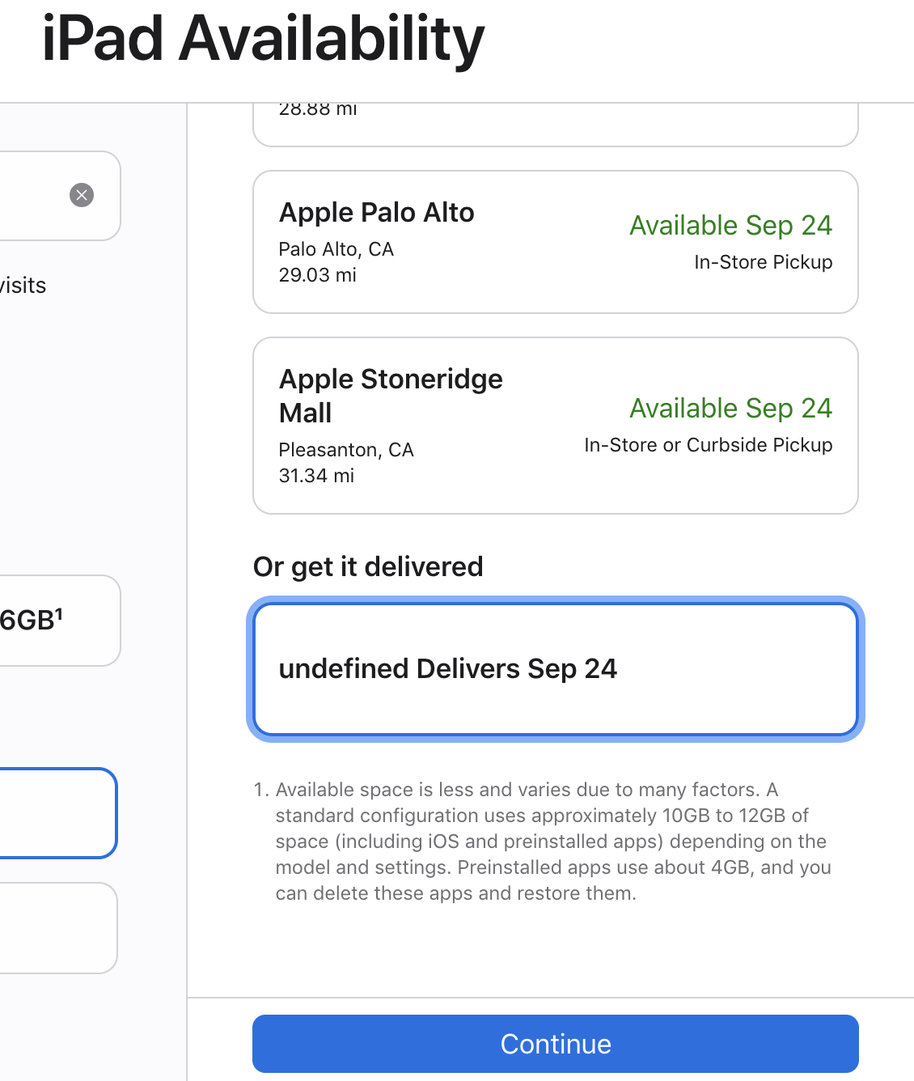Click the 'iPad Availability' page title
Image resolution: width=914 pixels, height=1081 pixels.
tap(263, 39)
